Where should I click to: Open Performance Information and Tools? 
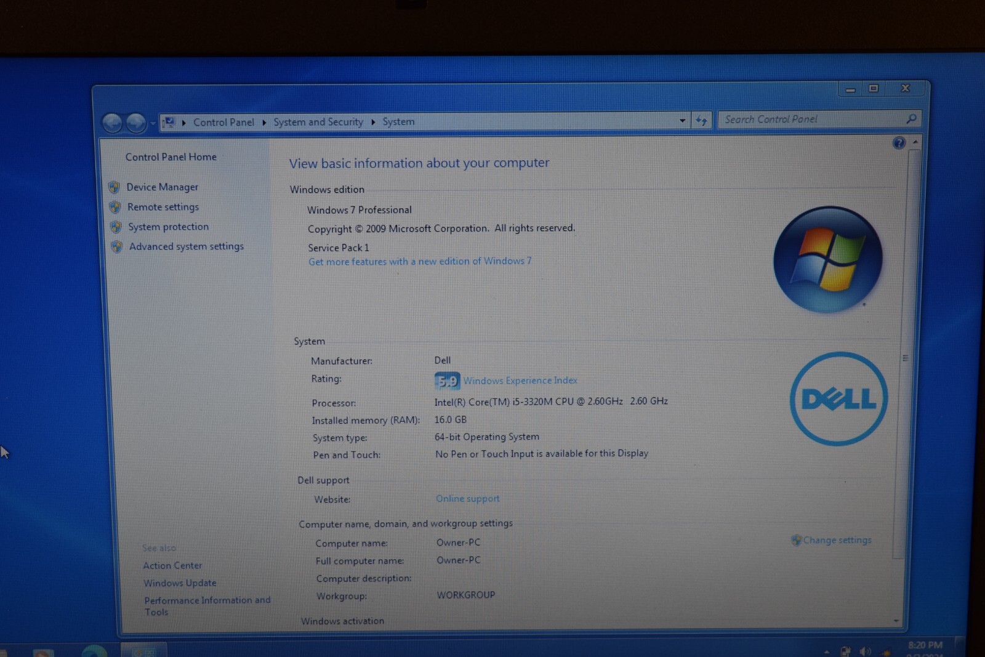[x=207, y=606]
